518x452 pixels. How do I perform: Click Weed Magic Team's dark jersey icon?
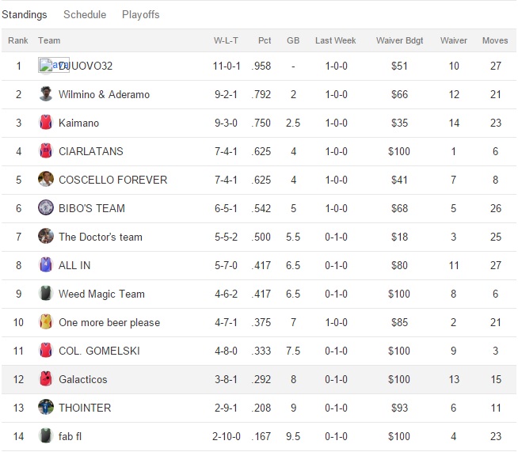pos(46,294)
